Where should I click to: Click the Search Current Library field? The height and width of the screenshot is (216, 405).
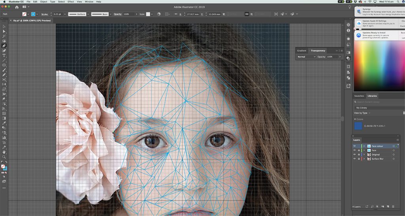coord(379,102)
